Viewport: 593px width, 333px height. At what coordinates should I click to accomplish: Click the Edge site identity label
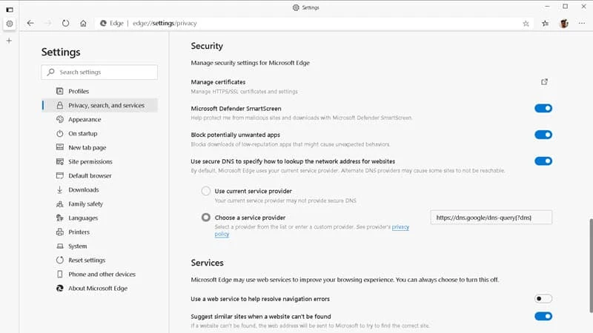[x=112, y=23]
